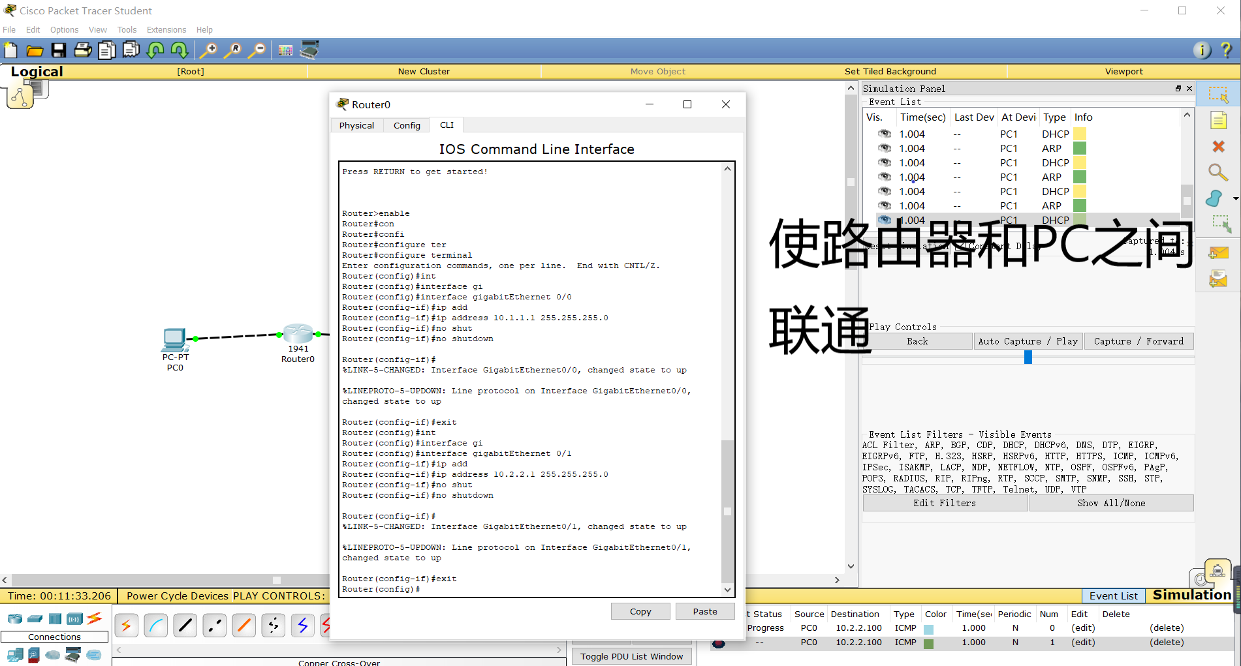Select the Inspect magnifier tool
The width and height of the screenshot is (1241, 666).
(1218, 172)
